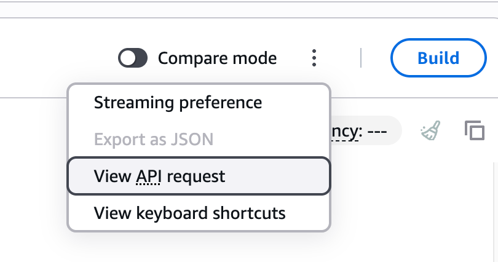
Task: Click the copy icon at right
Action: point(474,130)
